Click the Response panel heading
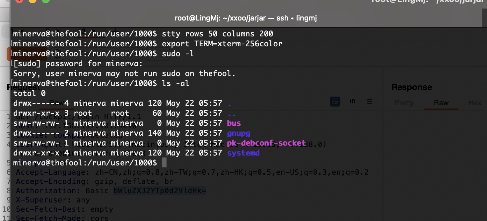 pyautogui.click(x=412, y=87)
